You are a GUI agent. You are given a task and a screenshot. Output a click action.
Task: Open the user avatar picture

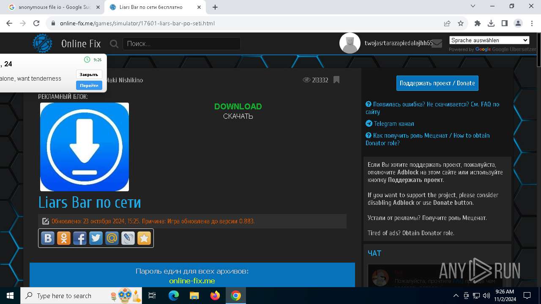click(350, 43)
